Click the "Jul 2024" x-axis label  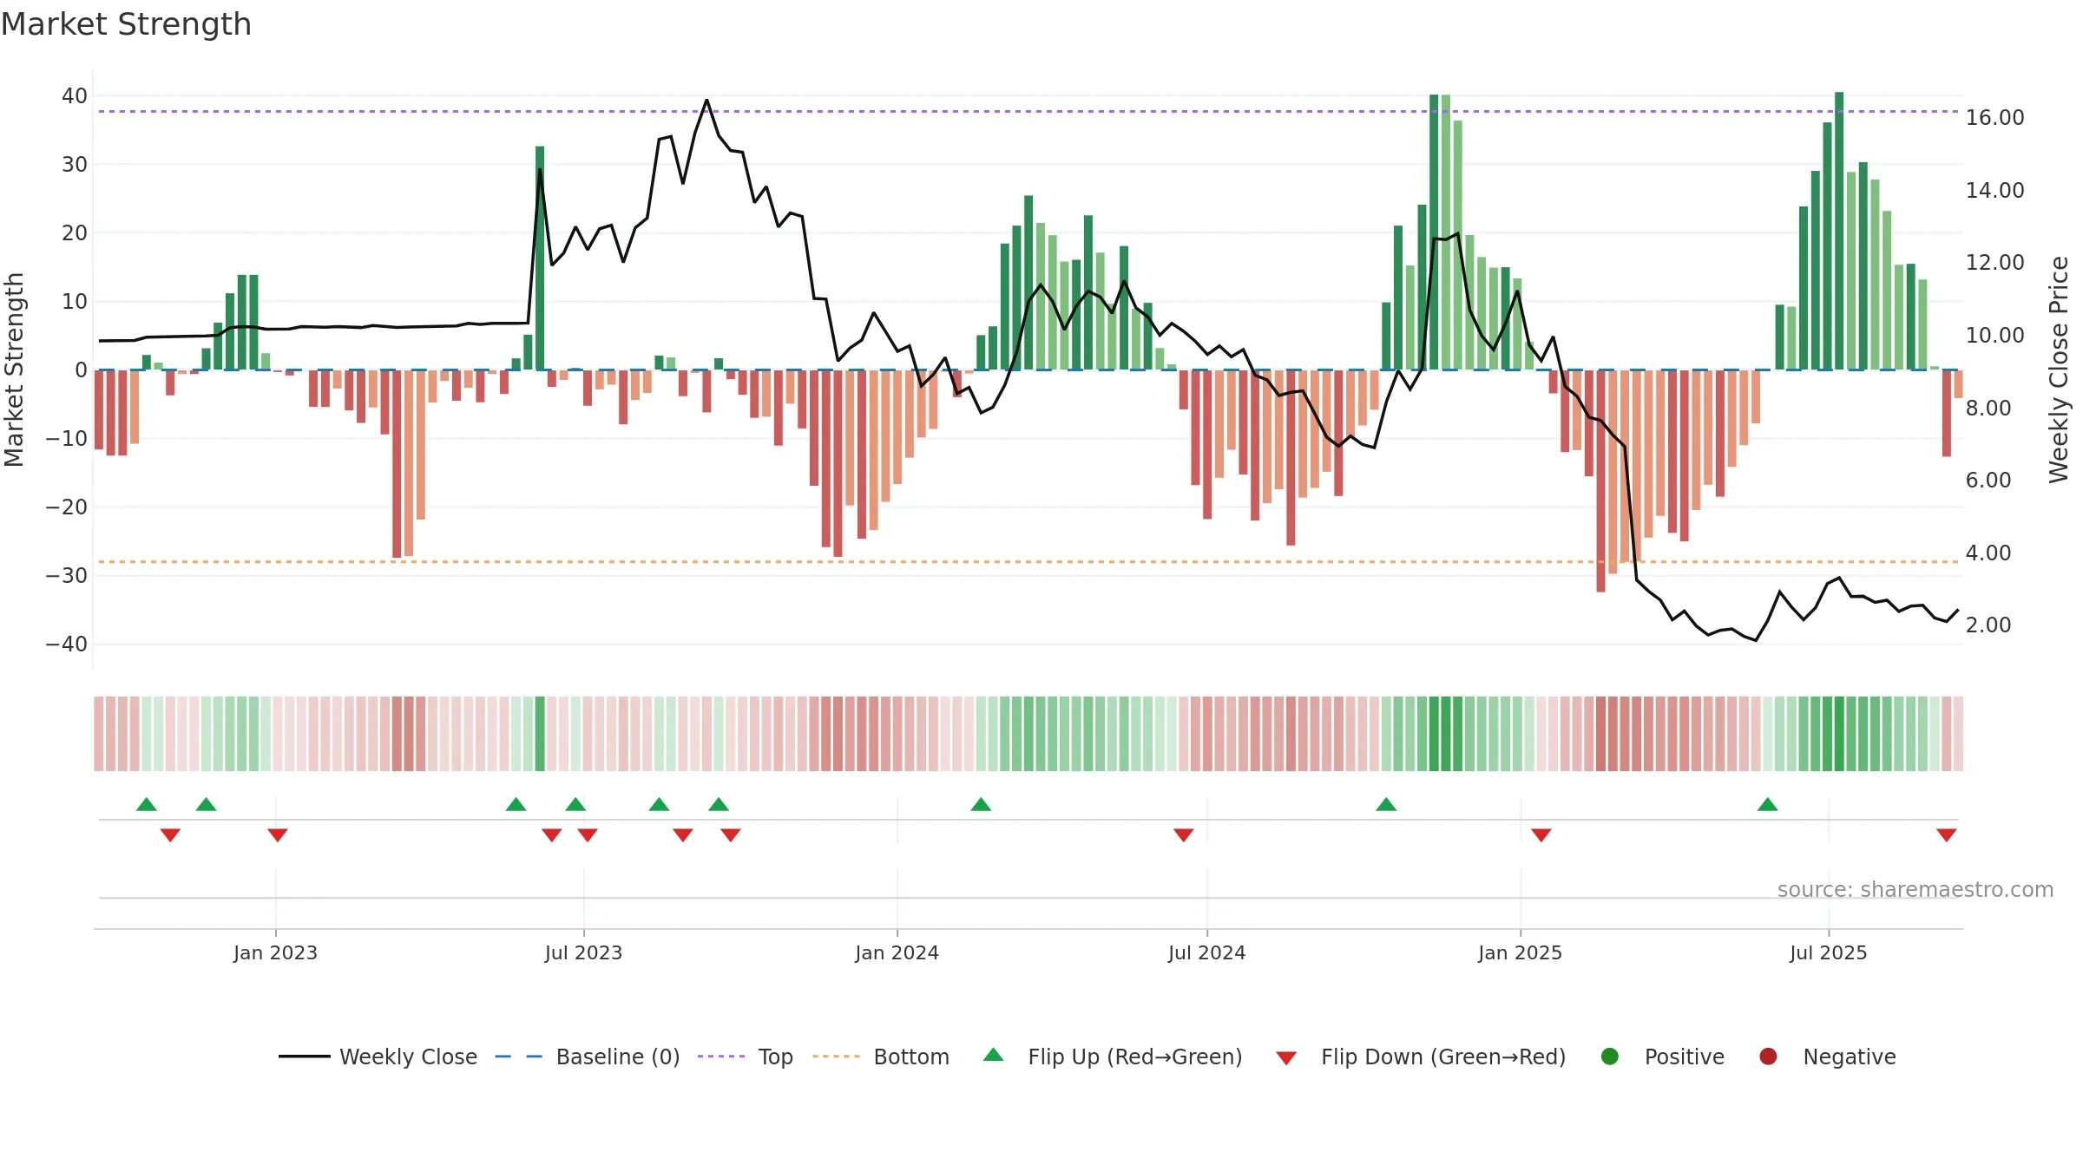tap(1207, 952)
